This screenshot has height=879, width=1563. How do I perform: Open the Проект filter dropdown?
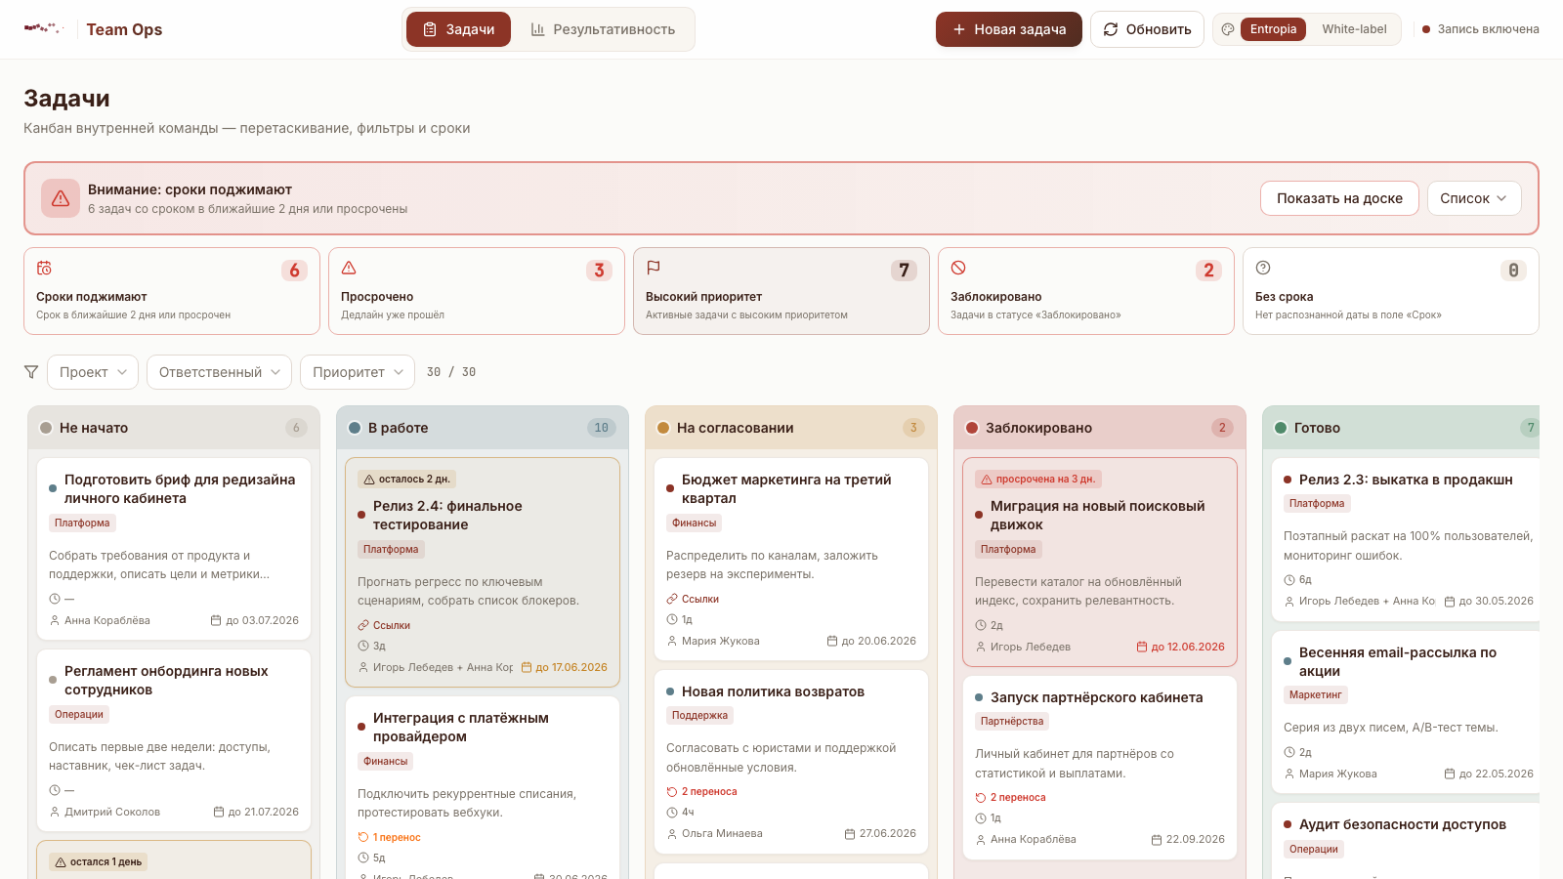[x=93, y=372]
